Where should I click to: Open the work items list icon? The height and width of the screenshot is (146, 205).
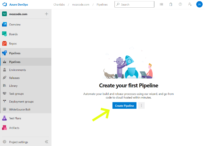tap(161, 4)
